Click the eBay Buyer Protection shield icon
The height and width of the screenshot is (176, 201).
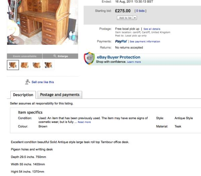89,58
